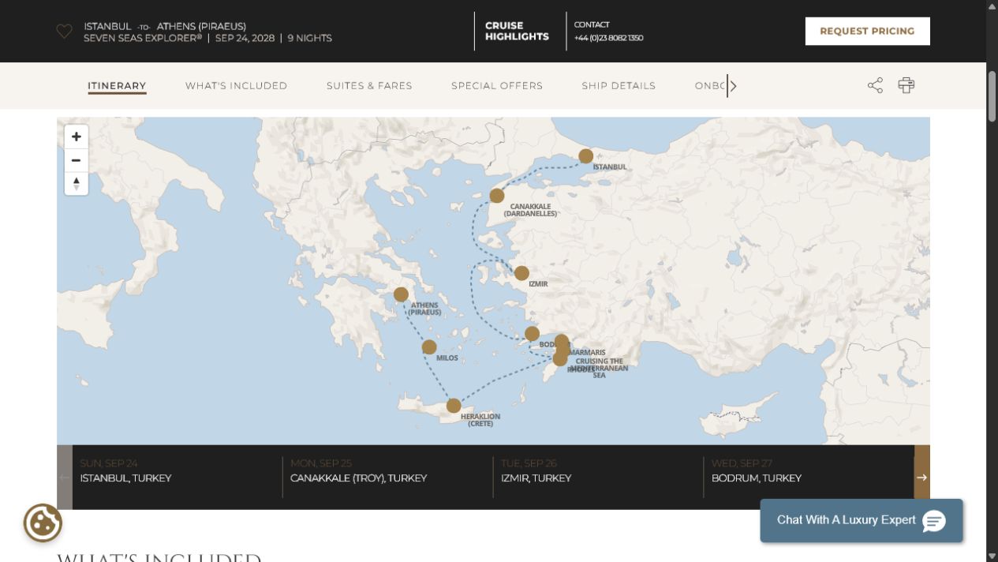This screenshot has width=998, height=562.
Task: Select Mon, Sep 25 Canakkale day
Action: tap(387, 477)
